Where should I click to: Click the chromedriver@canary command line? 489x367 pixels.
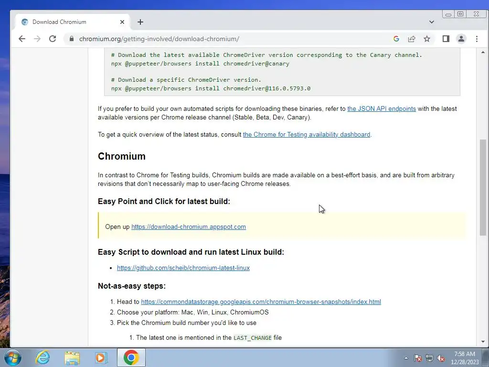pyautogui.click(x=200, y=64)
